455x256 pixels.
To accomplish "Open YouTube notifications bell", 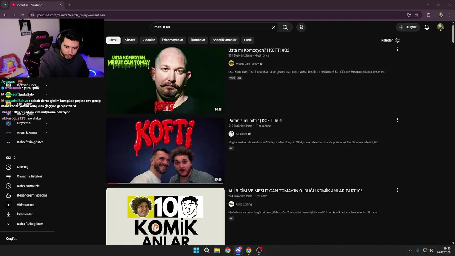I will click(427, 27).
